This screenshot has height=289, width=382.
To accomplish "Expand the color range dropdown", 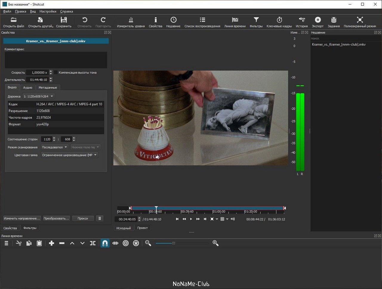I will (69, 155).
